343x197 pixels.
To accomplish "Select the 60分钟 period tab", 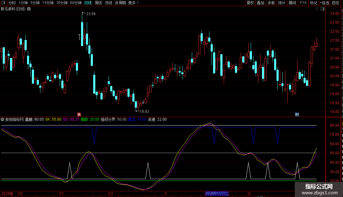I will coord(76,3).
